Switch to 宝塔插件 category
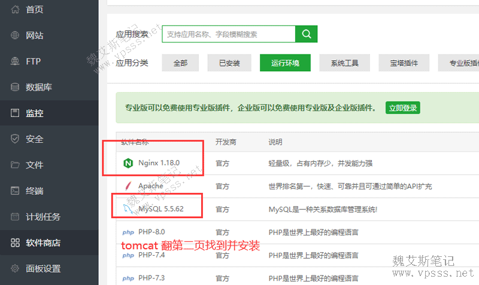The image size is (479, 285). (404, 63)
